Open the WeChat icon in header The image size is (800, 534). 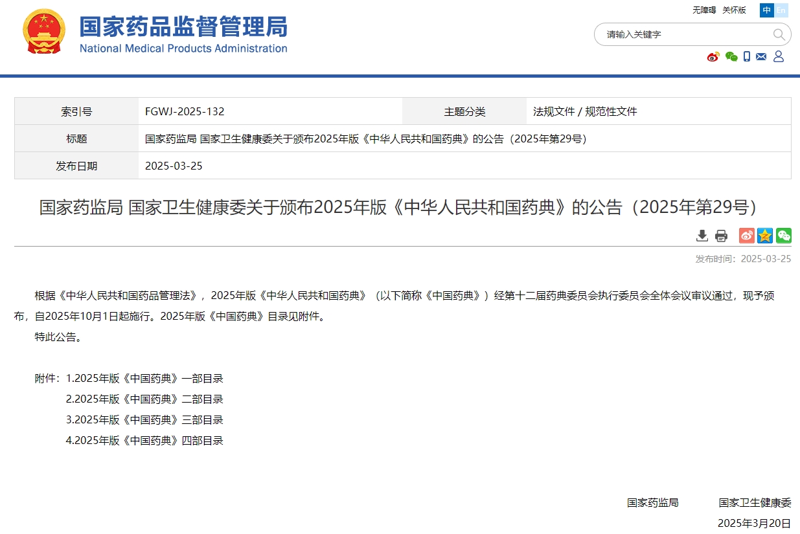pos(731,57)
